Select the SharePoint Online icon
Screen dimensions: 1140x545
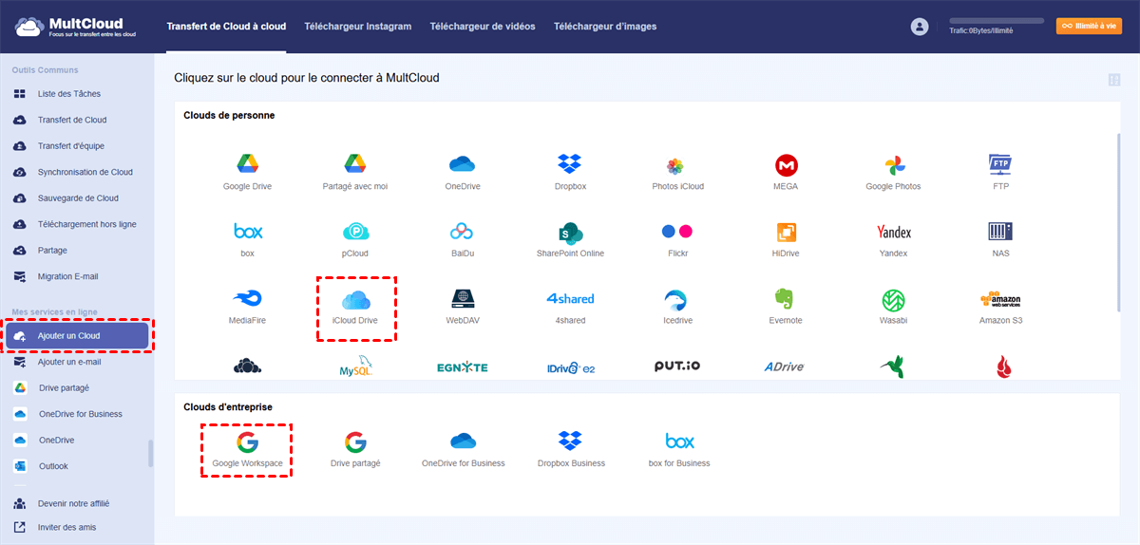(570, 233)
